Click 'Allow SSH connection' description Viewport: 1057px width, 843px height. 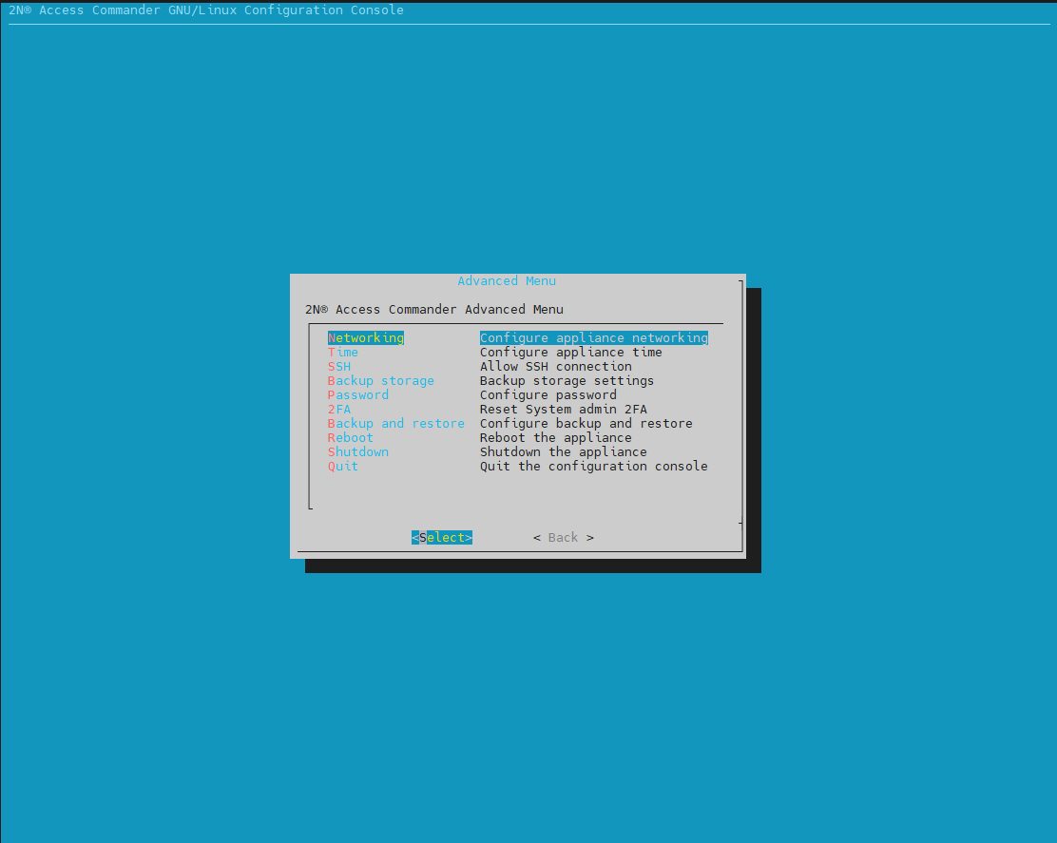(555, 366)
